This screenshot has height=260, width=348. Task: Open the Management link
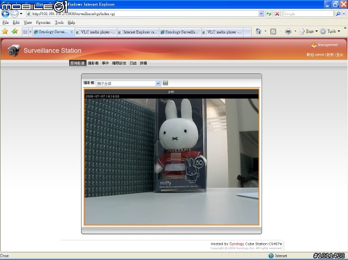click(325, 45)
